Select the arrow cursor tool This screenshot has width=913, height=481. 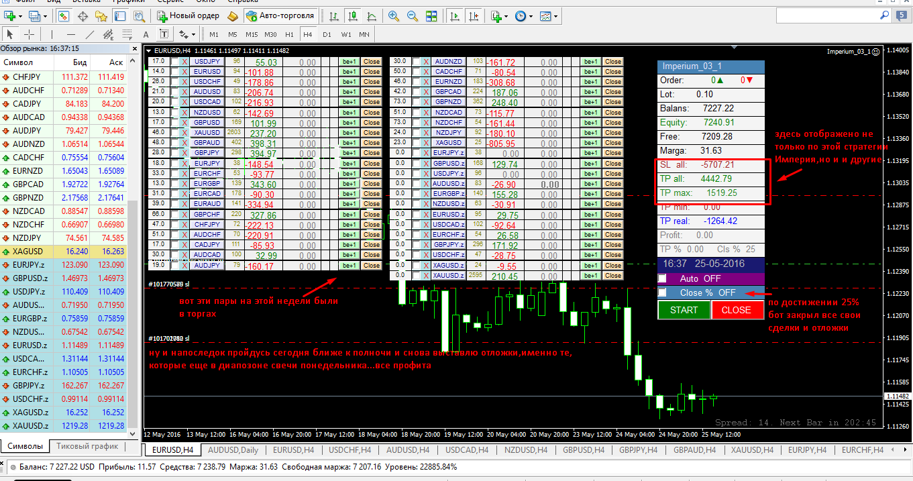tap(10, 34)
